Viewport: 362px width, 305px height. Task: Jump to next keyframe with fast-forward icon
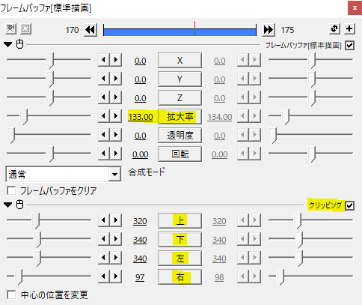(x=269, y=30)
